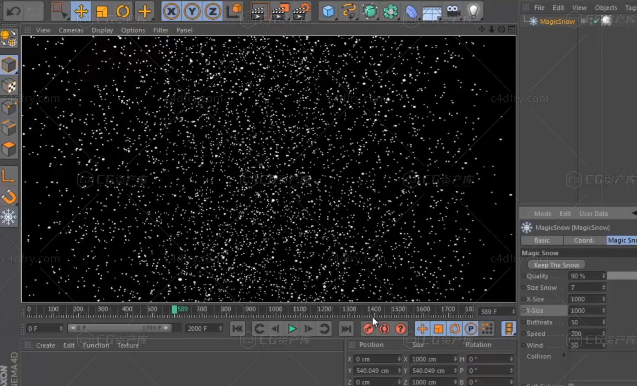Toggle MagicSnow enable checkmark
637x386 pixels.
click(x=596, y=21)
